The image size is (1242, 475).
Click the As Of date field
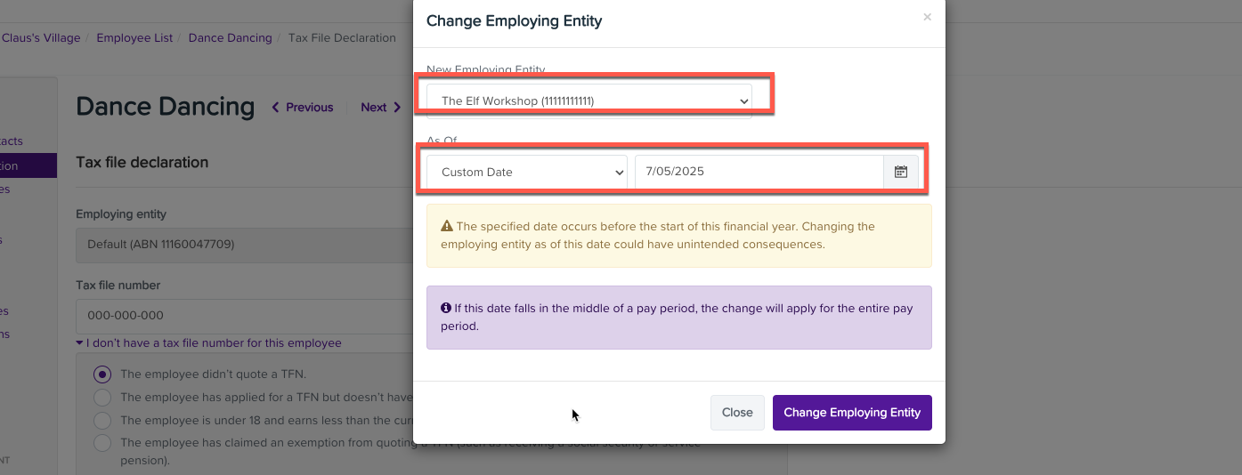click(x=758, y=172)
